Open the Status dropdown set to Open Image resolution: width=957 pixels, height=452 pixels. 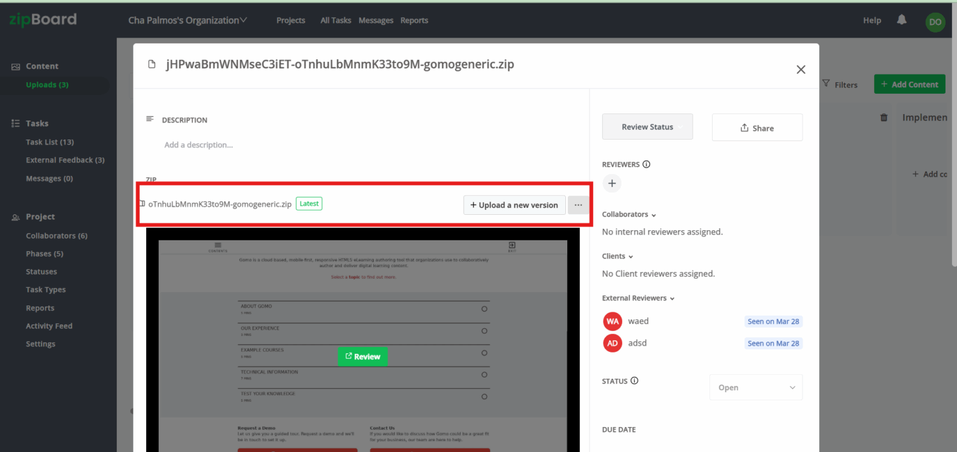pyautogui.click(x=756, y=388)
